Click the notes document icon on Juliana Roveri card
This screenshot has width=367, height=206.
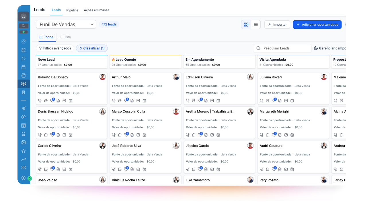pyautogui.click(x=280, y=101)
